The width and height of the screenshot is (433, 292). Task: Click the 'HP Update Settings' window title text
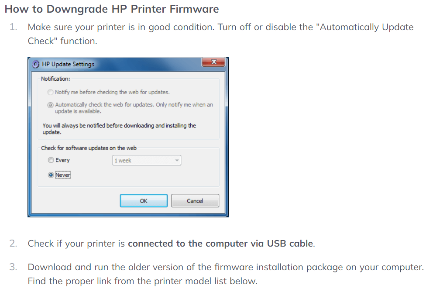click(68, 64)
